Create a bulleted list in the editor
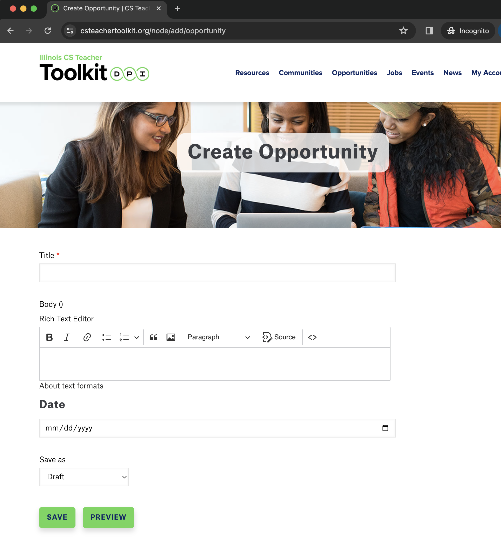This screenshot has width=501, height=543. point(107,337)
